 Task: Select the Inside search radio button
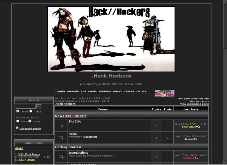[x=18, y=111]
